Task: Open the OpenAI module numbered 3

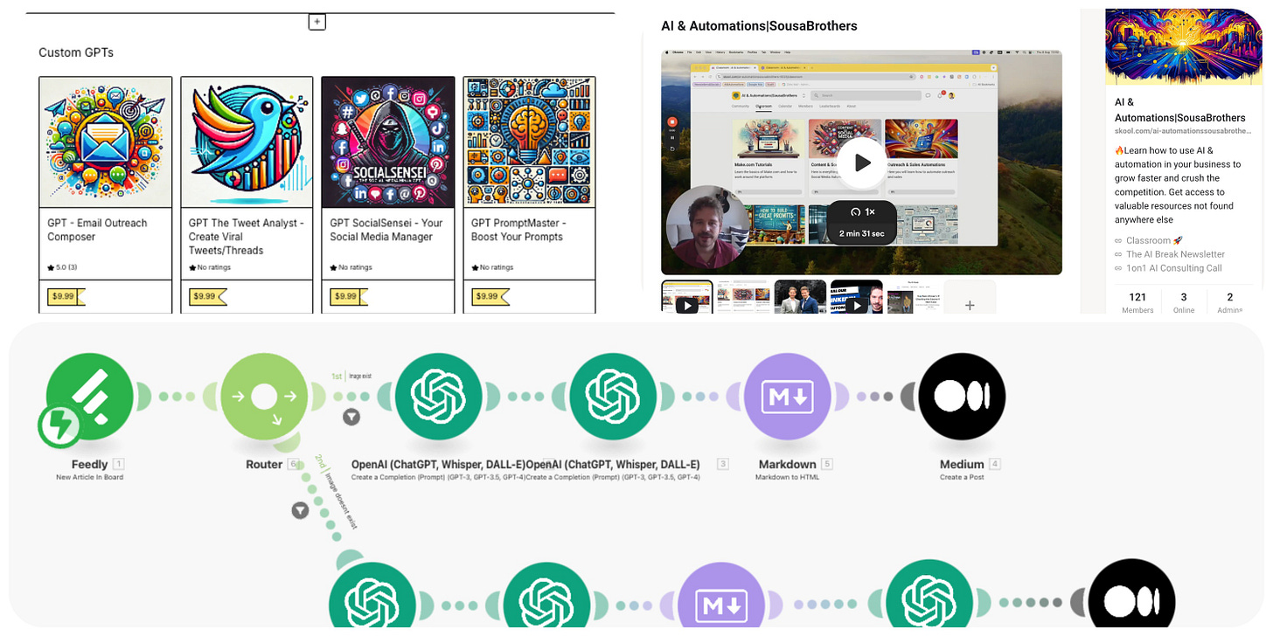Action: point(613,397)
